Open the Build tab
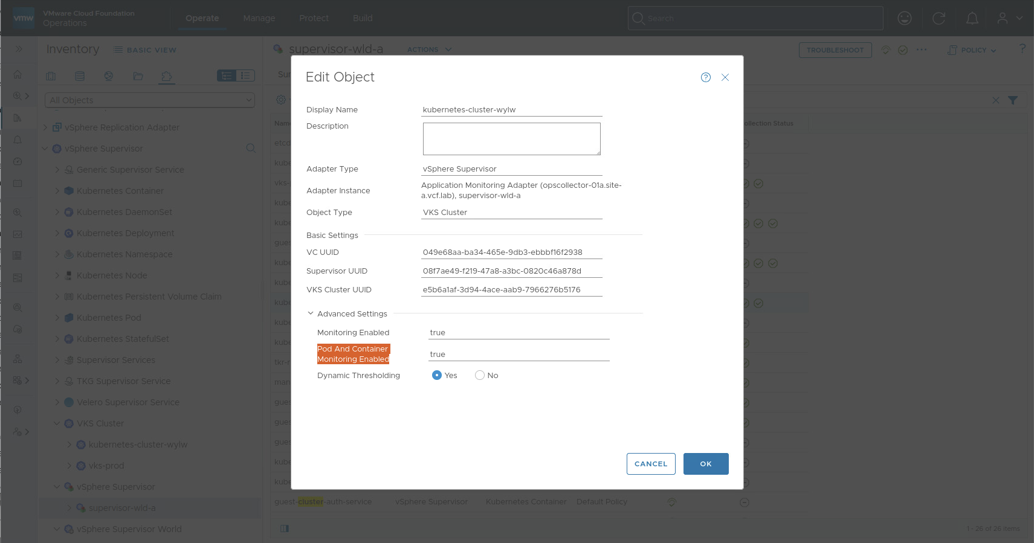This screenshot has width=1034, height=543. (x=363, y=18)
